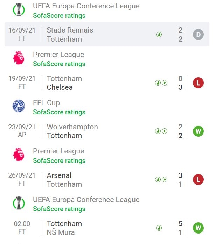Select the win badge for NŠ Mura match
This screenshot has height=244, width=215.
pyautogui.click(x=198, y=228)
